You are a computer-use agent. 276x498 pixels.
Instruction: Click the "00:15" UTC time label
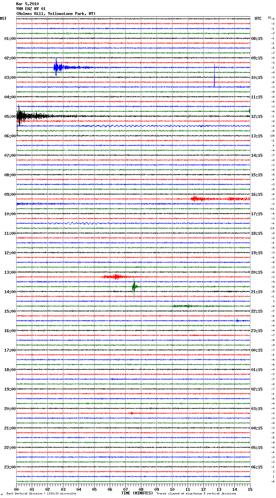(x=257, y=350)
